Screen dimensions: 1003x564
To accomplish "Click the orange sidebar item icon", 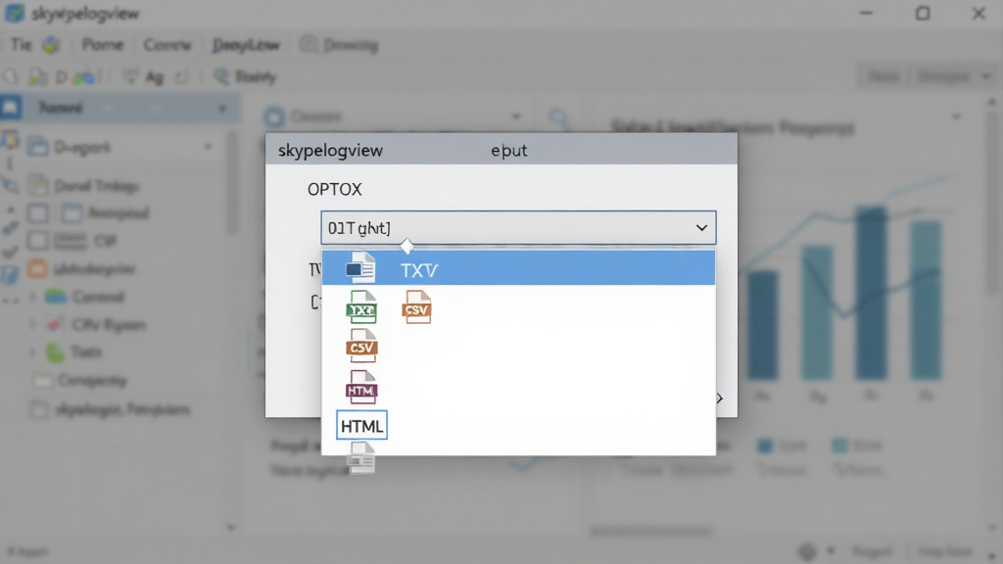I will pyautogui.click(x=37, y=268).
